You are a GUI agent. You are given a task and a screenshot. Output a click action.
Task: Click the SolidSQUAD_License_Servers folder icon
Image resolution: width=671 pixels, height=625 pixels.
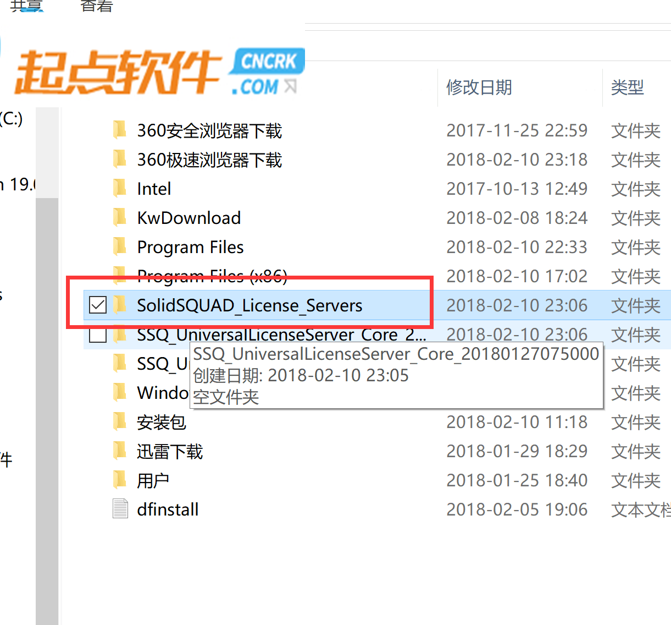coord(120,305)
